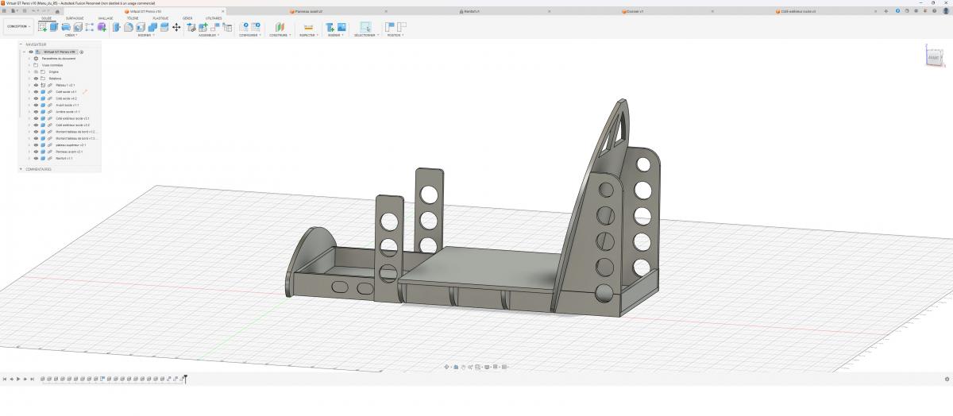Switch to the SURFACIQUE ribbon tab

click(x=74, y=17)
